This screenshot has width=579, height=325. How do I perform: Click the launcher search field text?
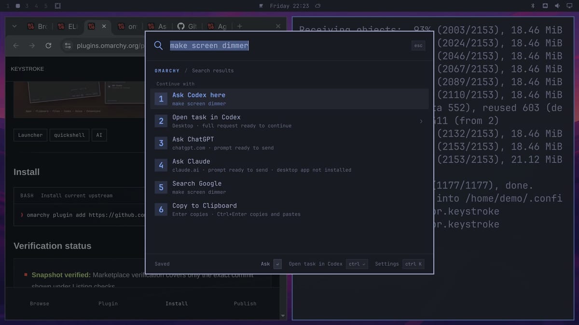pyautogui.click(x=209, y=46)
